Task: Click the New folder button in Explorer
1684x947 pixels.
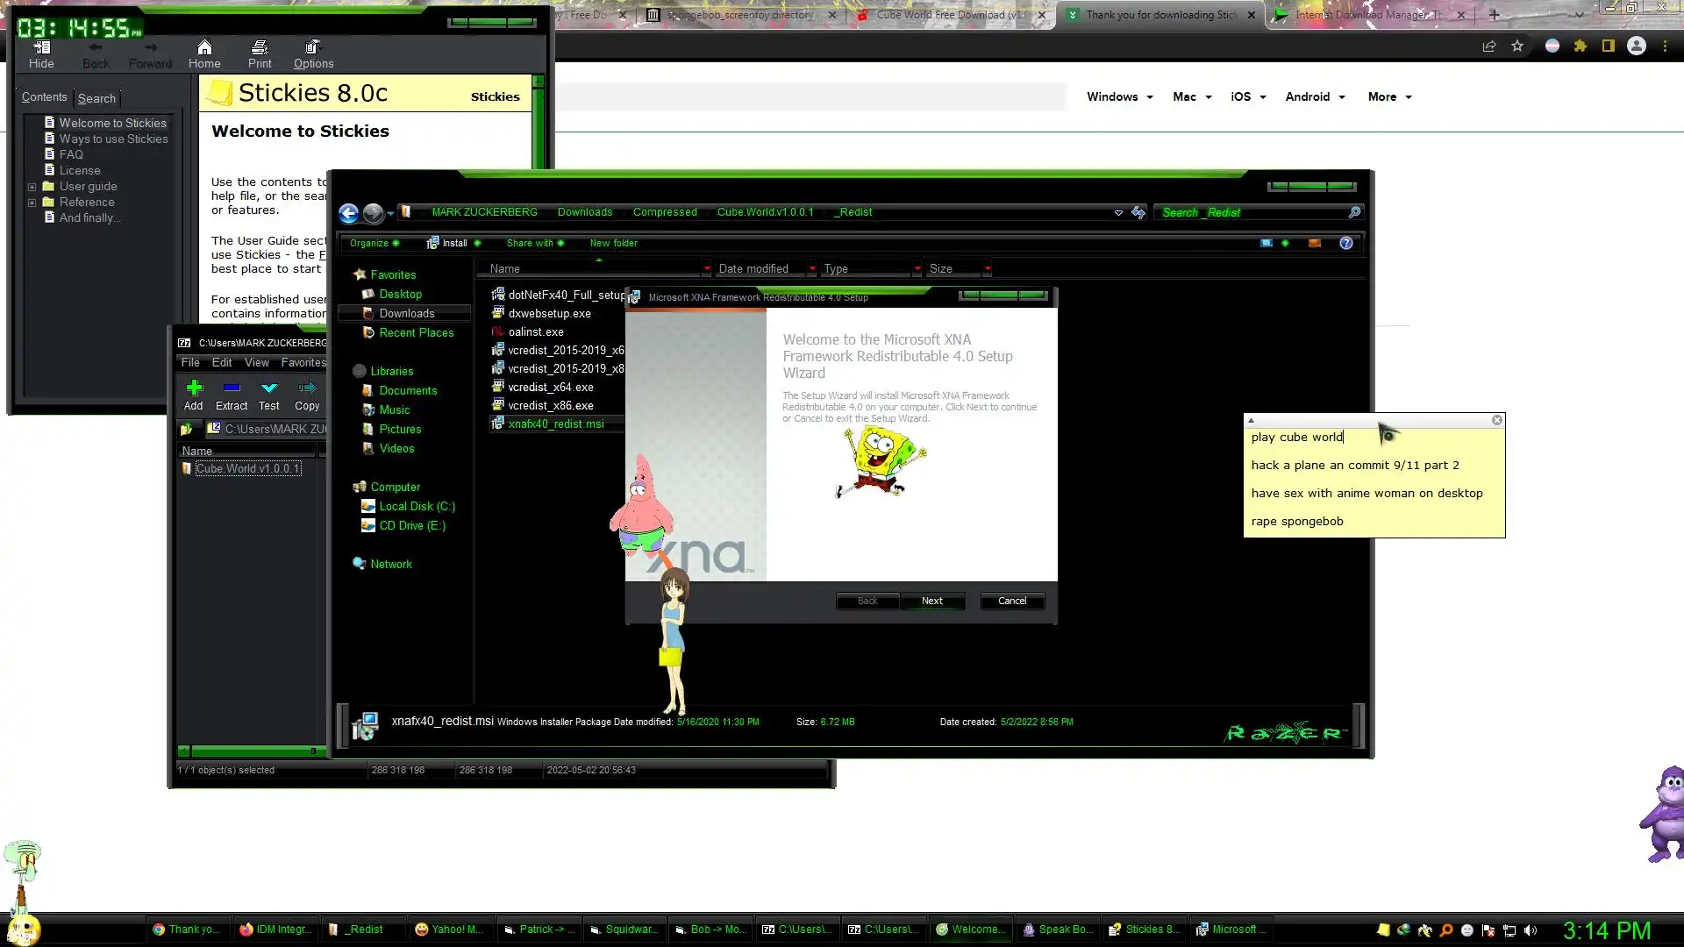Action: coord(614,243)
